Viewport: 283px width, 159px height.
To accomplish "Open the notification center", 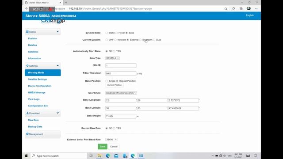I will click(x=255, y=156).
